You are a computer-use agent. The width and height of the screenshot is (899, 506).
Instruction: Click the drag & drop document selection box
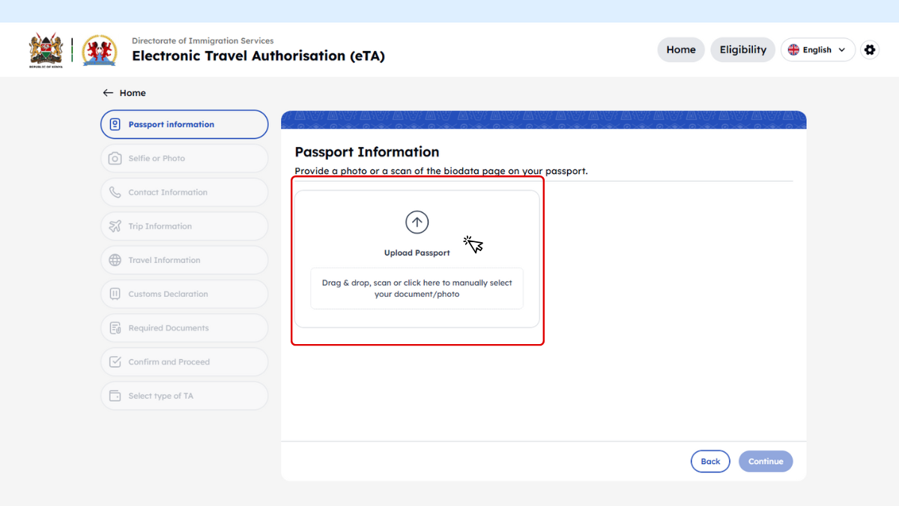(x=417, y=289)
